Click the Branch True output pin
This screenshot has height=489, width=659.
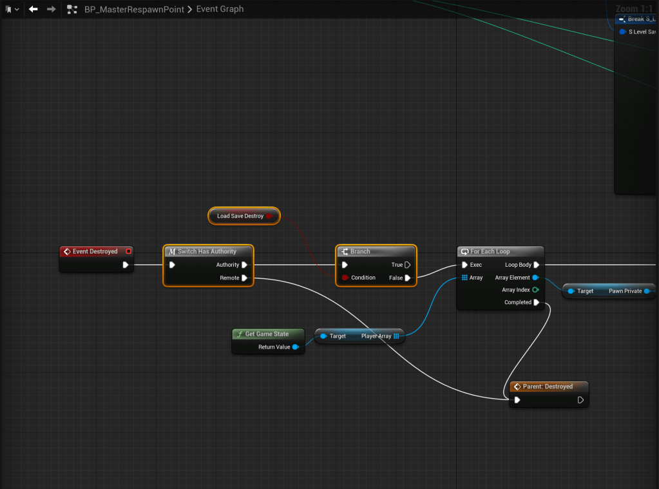point(408,265)
